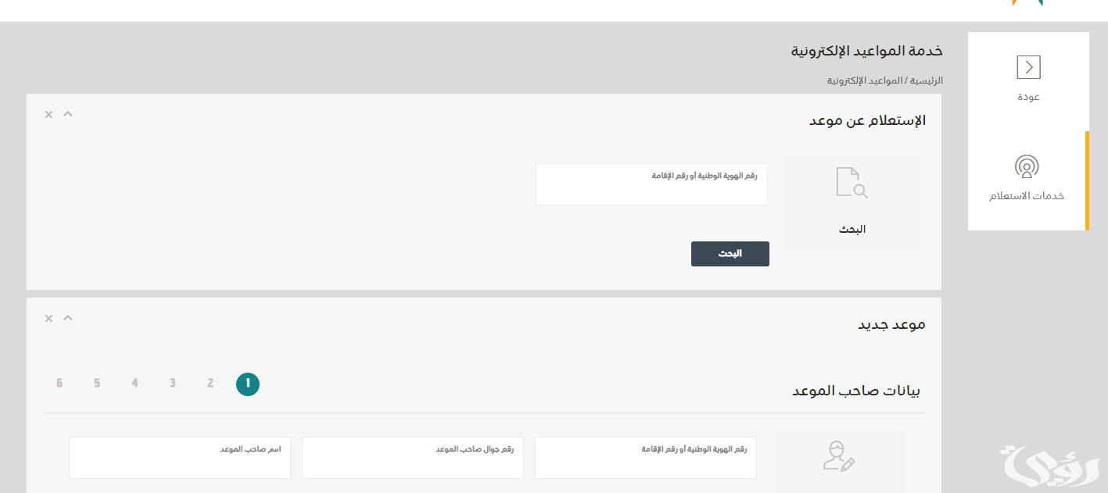Screen dimensions: 1108x493
Task: Close the موعد جديد panel
Action: tap(48, 319)
